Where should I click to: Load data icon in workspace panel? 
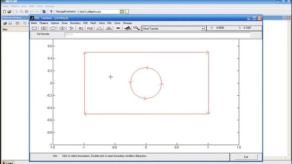(5, 23)
